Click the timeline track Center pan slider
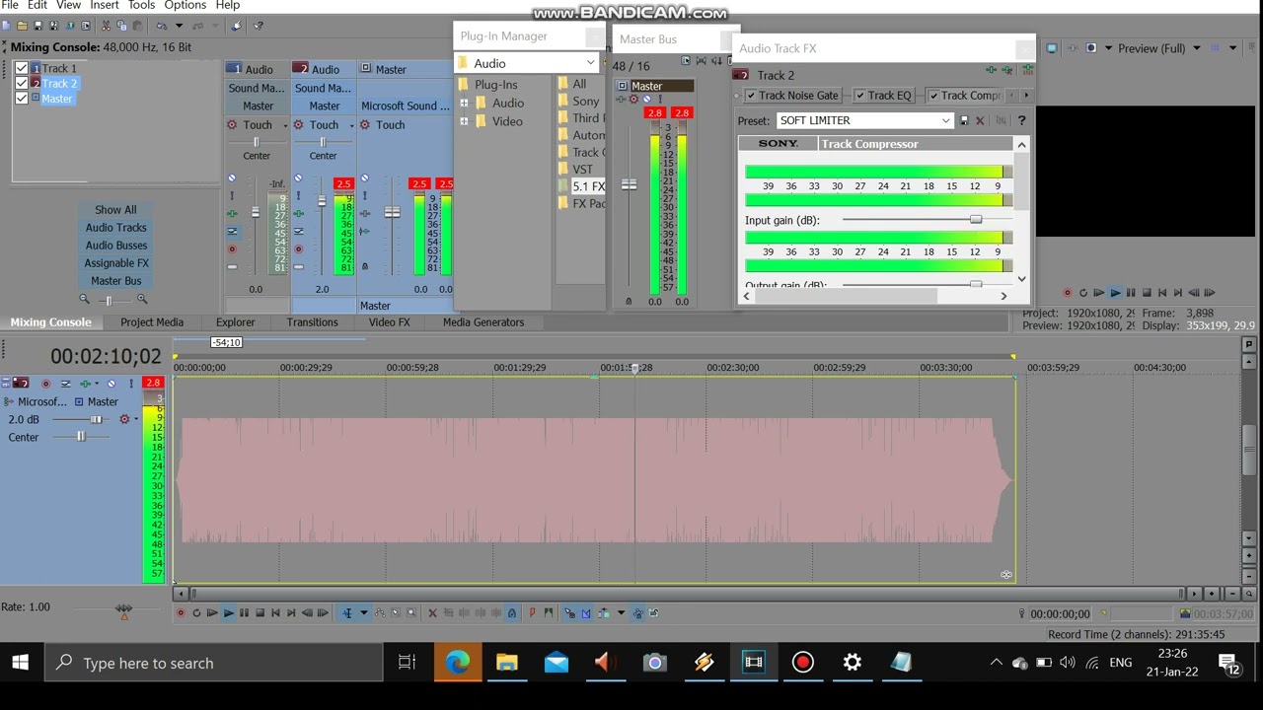Screen dimensions: 1263x710 [x=81, y=437]
